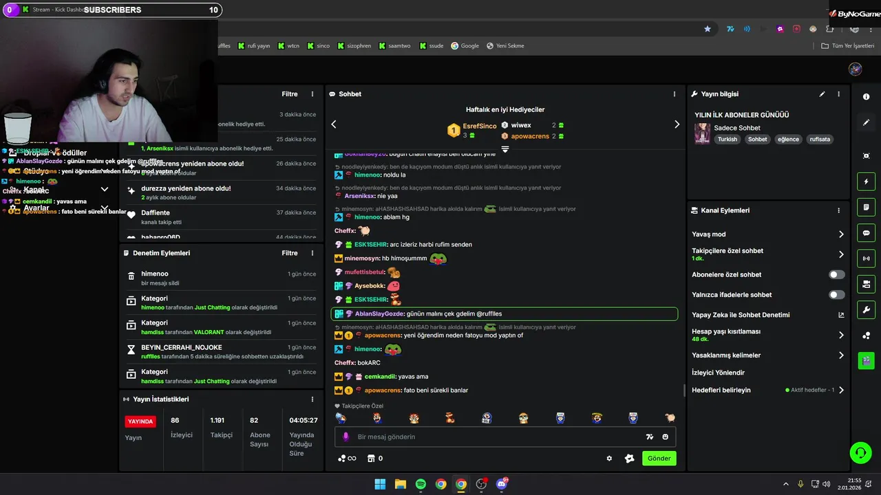Open File Explorer from taskbar
Screen dimensions: 881x495
pyautogui.click(x=401, y=484)
